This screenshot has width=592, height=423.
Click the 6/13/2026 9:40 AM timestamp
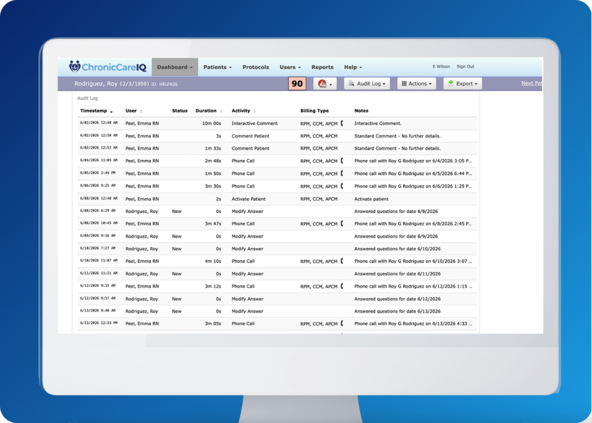tap(98, 311)
